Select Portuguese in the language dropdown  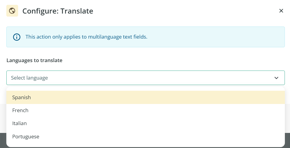pos(26,137)
